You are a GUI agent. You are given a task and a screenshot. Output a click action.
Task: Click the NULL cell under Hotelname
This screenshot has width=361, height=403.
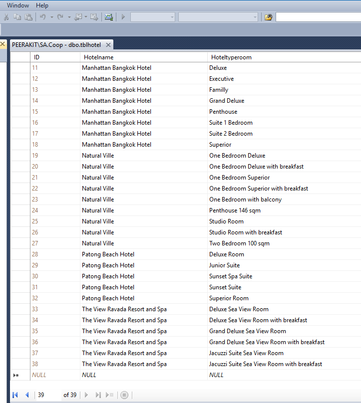[x=144, y=375]
